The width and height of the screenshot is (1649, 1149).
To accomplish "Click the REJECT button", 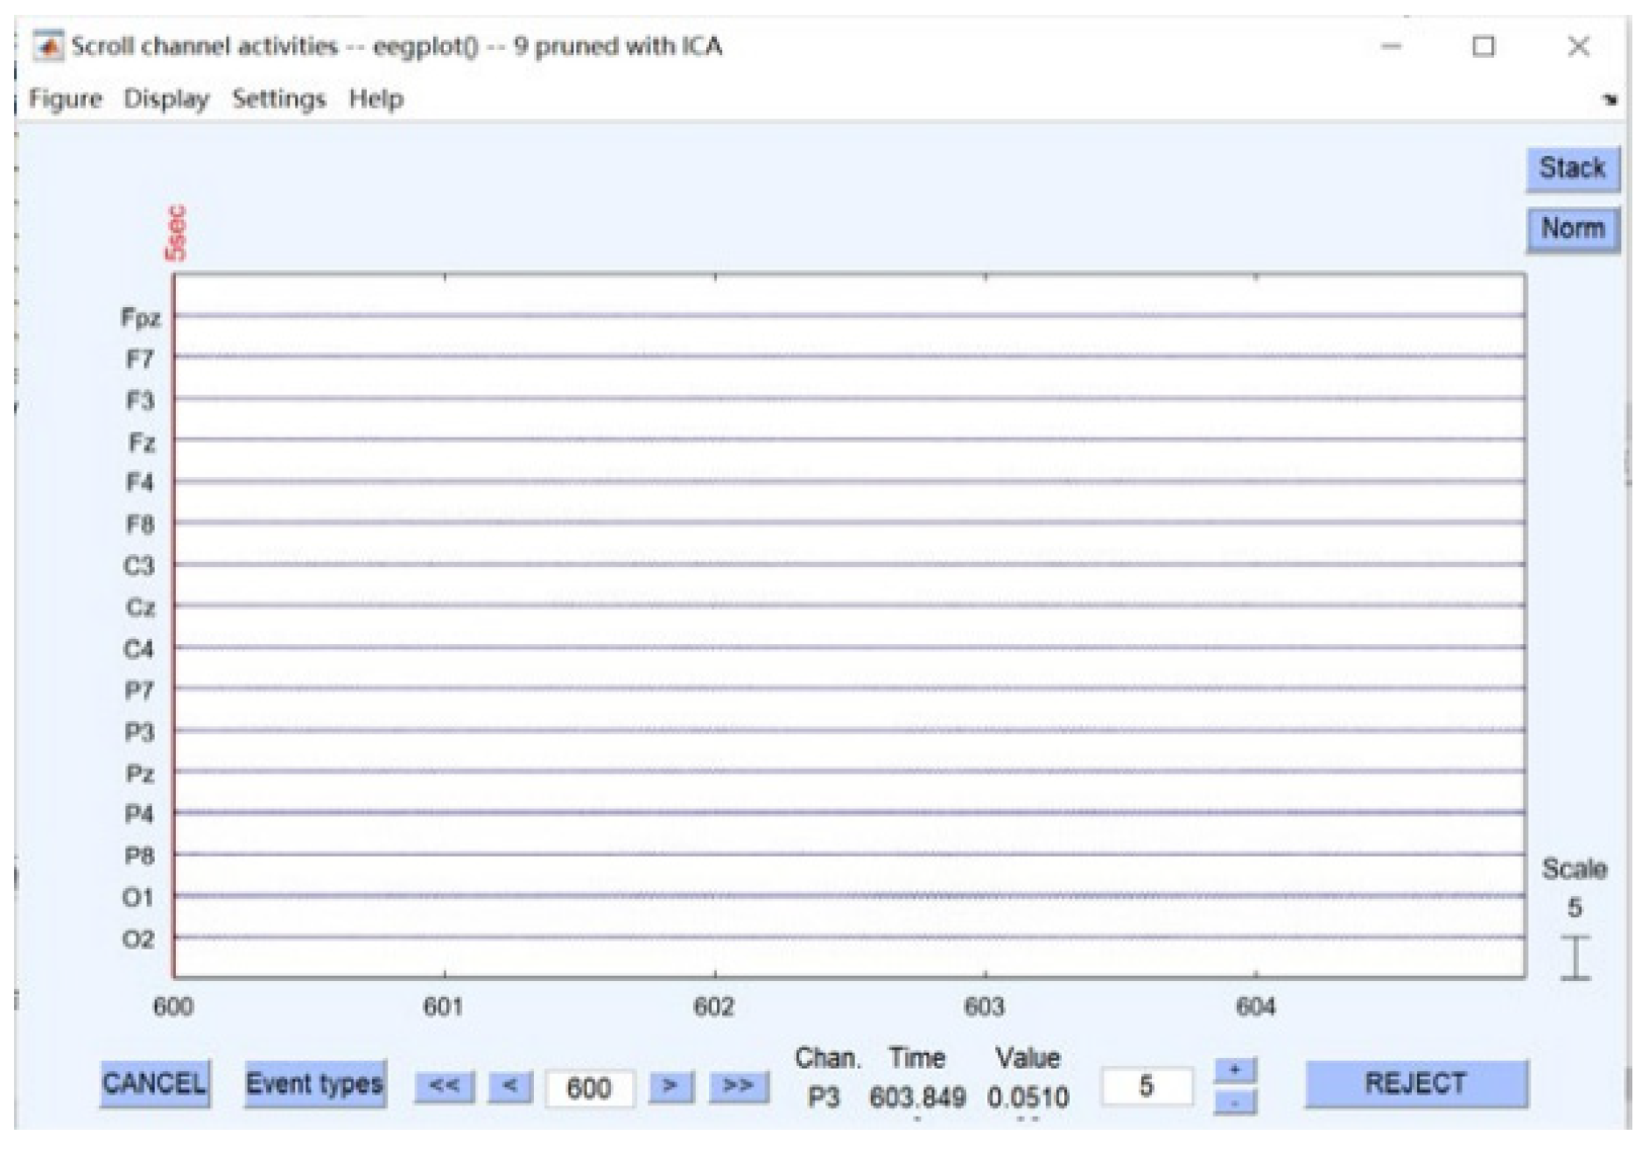I will (1415, 1084).
